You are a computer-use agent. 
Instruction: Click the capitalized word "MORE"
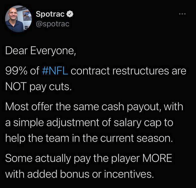tap(157, 158)
